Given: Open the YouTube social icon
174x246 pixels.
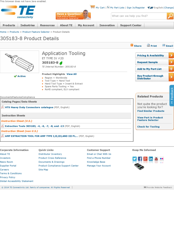Looking at the screenshot, I should click(156, 159).
